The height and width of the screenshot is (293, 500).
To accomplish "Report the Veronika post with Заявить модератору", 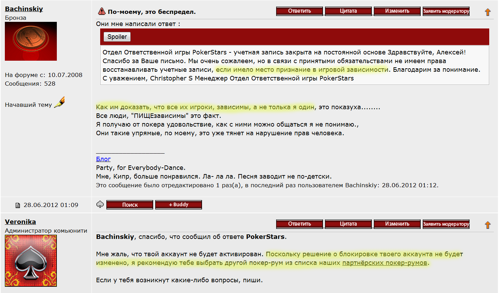I will point(446,224).
